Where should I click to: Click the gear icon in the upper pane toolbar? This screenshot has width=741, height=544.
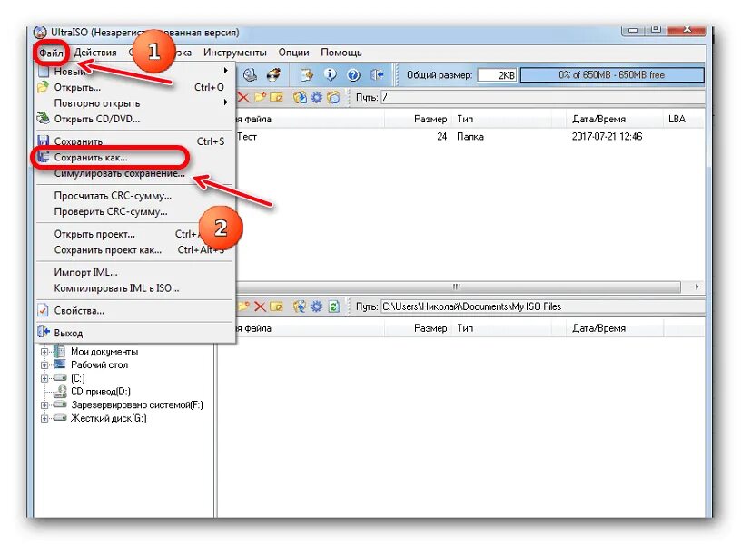point(316,97)
